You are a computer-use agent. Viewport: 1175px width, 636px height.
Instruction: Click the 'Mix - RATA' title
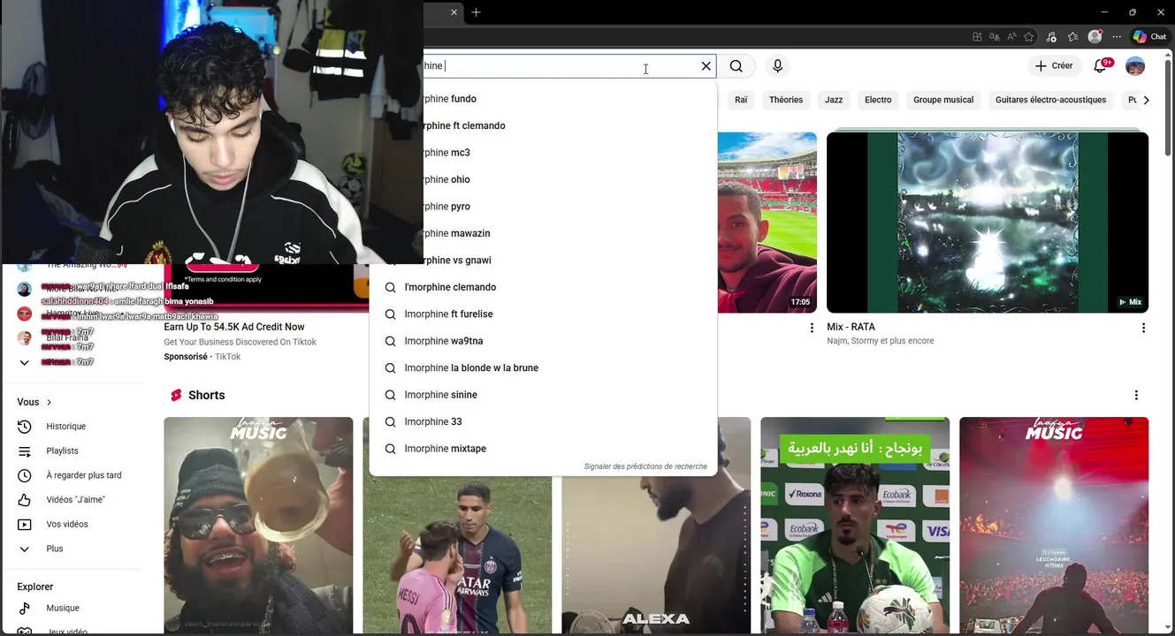point(851,327)
